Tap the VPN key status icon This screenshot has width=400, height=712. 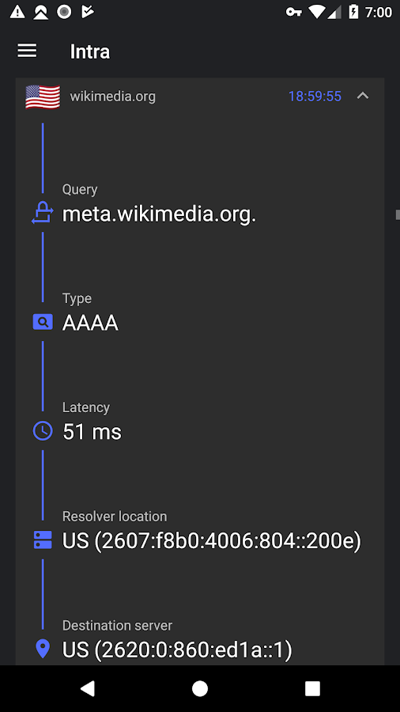coord(294,12)
